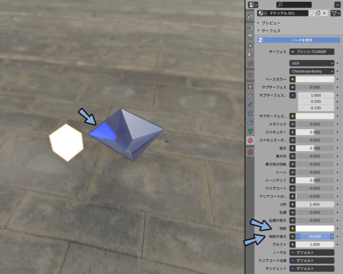Screen dimensions: 343x274
Task: Click the properties search field
Action: [x=294, y=4]
